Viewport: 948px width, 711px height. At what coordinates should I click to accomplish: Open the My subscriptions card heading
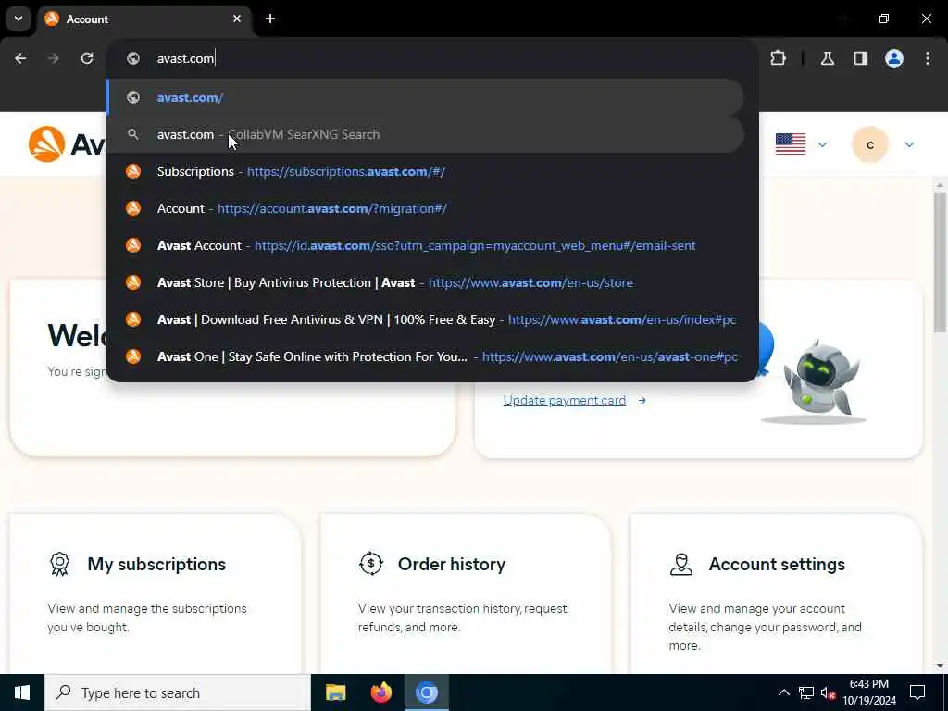(x=156, y=564)
